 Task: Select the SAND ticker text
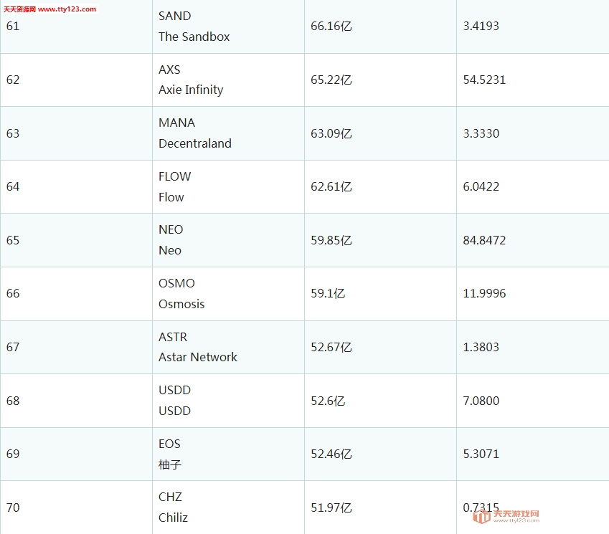click(175, 16)
